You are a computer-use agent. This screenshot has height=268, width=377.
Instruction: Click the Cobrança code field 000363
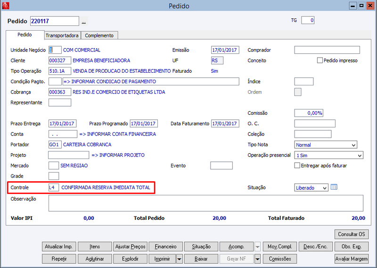(60, 92)
